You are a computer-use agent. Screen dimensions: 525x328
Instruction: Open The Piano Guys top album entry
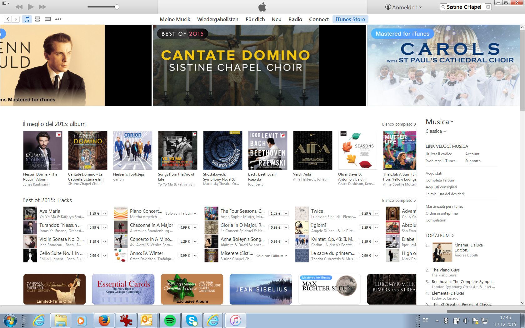point(446,270)
